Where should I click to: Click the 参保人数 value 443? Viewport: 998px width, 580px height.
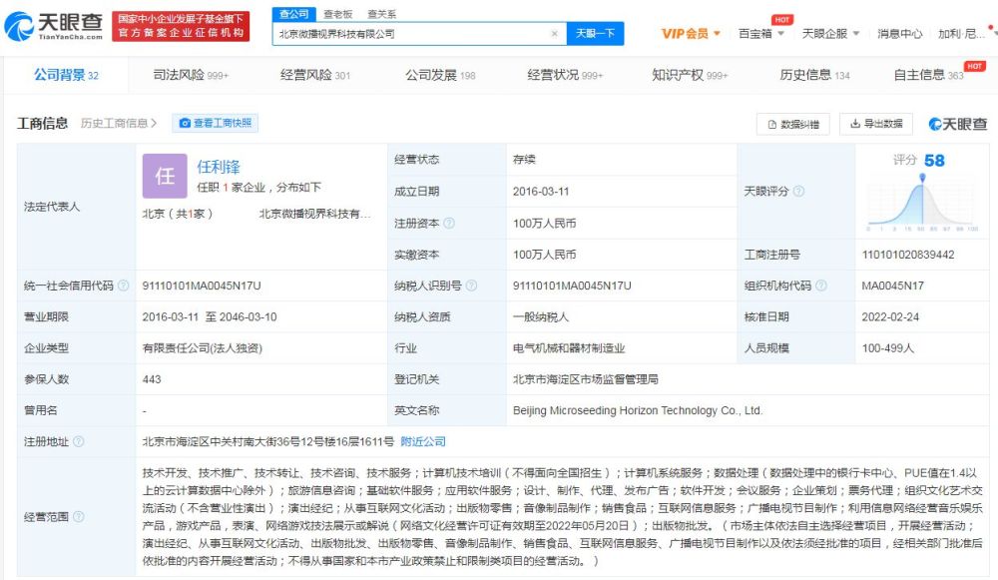152,379
